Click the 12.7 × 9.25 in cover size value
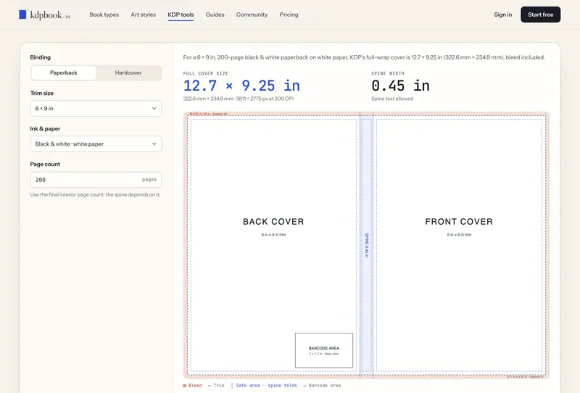 pos(241,86)
